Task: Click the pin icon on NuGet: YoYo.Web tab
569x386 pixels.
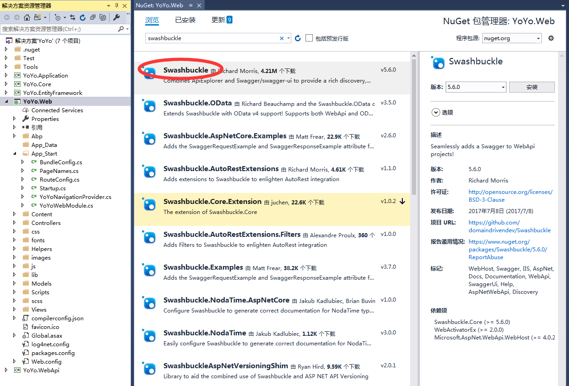Action: click(190, 5)
